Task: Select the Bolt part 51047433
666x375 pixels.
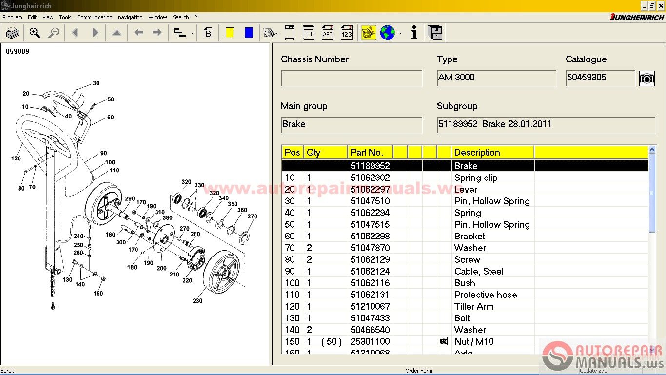Action: coord(370,318)
